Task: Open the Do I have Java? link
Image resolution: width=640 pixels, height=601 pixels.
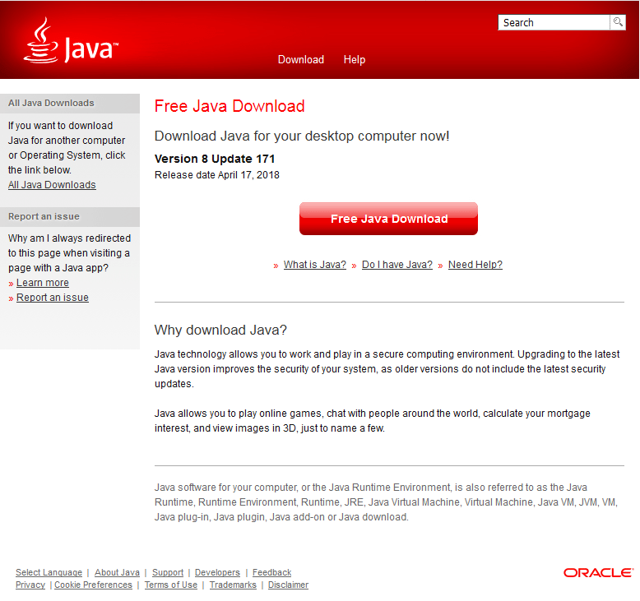Action: click(x=397, y=265)
